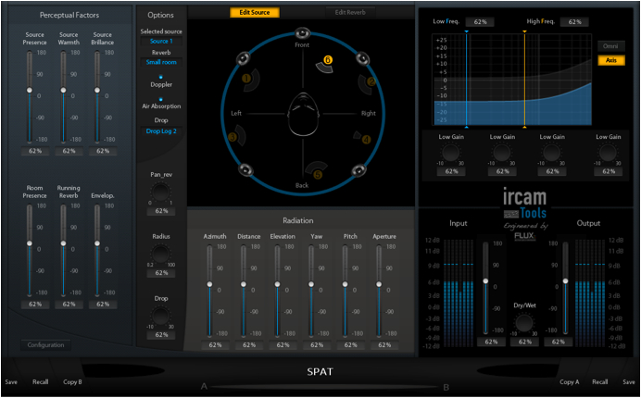Viewport: 641px width, 398px height.
Task: Open the Configuration button
Action: [45, 345]
